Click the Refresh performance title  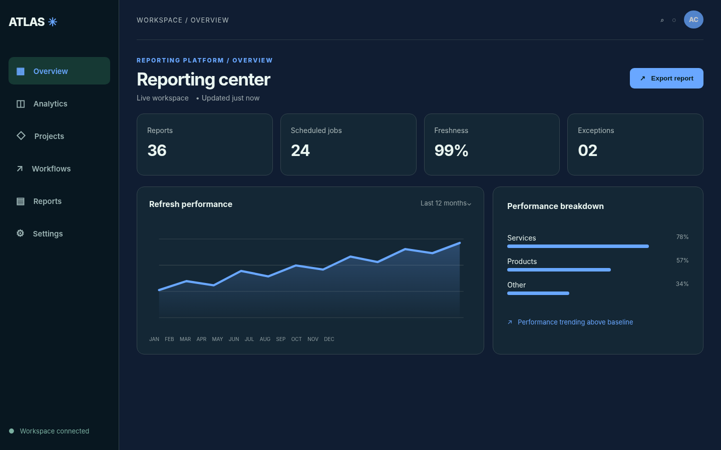(191, 204)
